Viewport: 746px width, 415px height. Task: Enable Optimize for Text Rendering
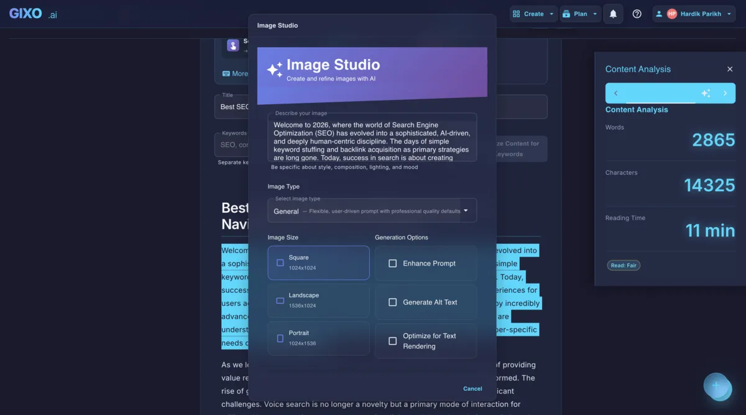[392, 341]
